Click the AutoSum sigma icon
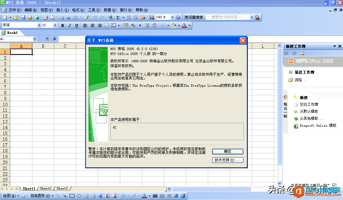The image size is (343, 200). tap(118, 17)
